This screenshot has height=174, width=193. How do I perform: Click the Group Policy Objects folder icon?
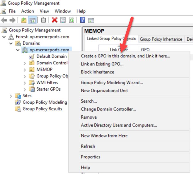[x=32, y=76]
